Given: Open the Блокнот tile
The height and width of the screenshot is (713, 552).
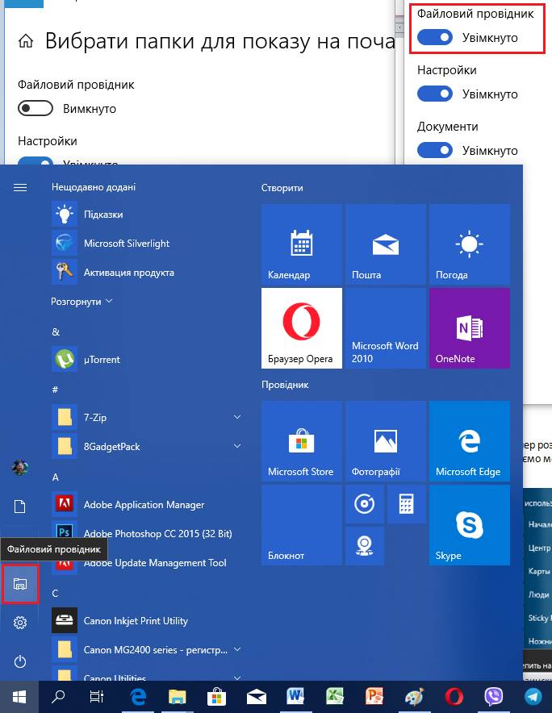Looking at the screenshot, I should [302, 525].
